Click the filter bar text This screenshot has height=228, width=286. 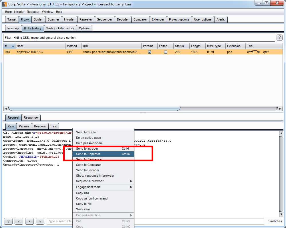41,38
